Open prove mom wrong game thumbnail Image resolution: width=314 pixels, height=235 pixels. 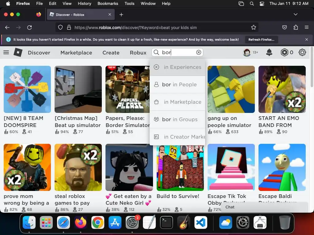click(27, 167)
